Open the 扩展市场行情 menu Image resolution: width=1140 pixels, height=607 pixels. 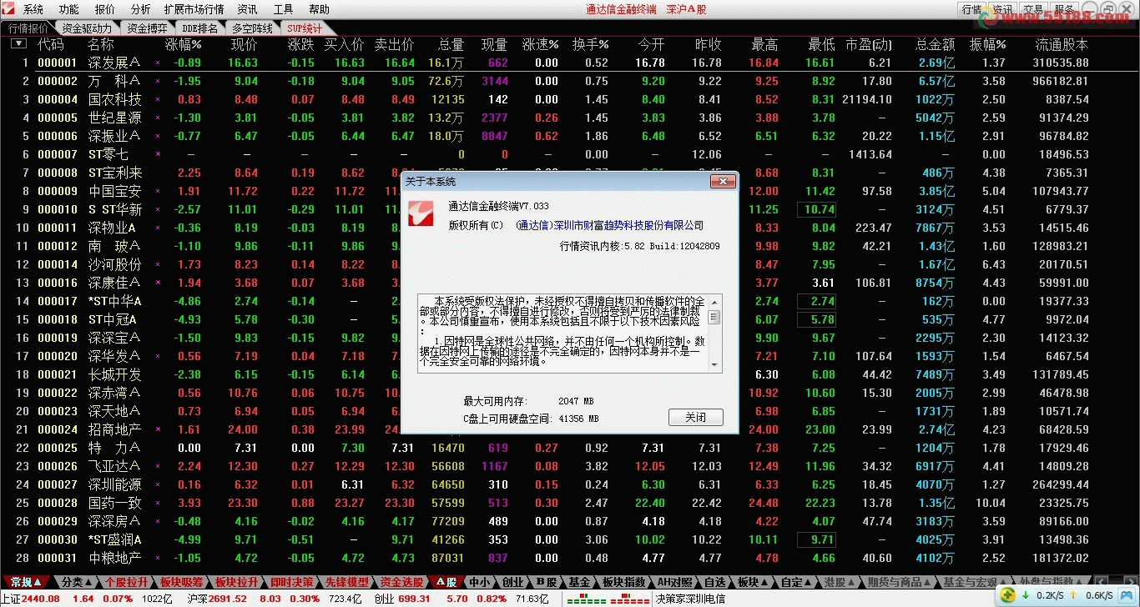[x=194, y=9]
